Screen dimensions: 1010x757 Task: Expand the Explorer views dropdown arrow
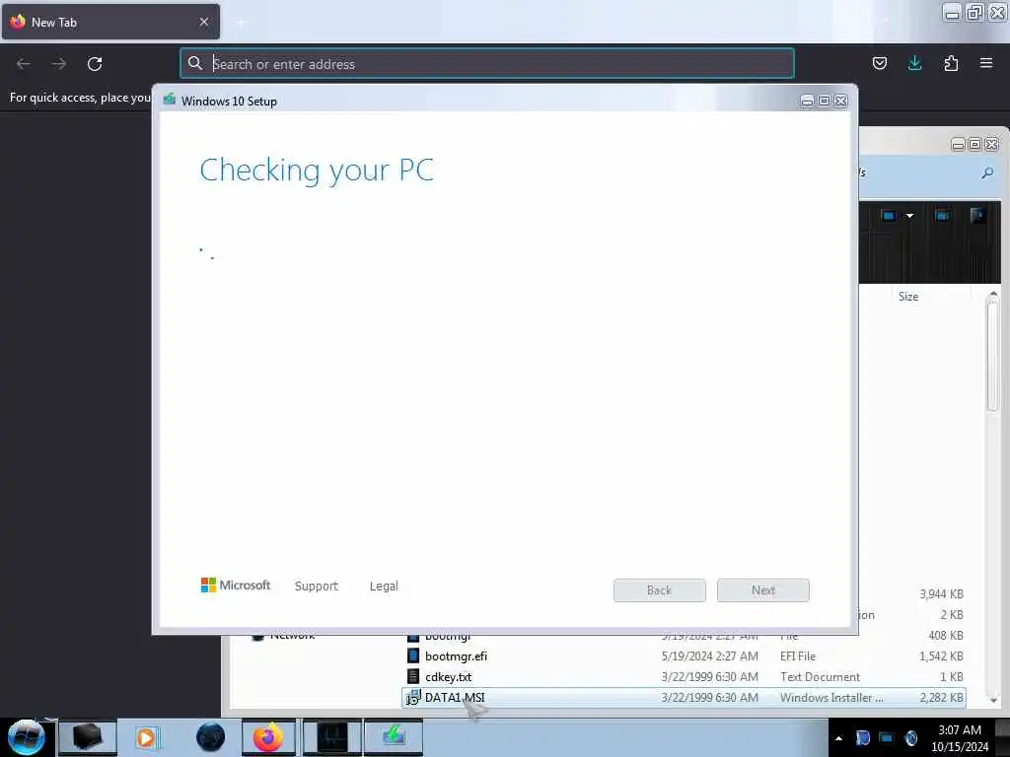909,216
